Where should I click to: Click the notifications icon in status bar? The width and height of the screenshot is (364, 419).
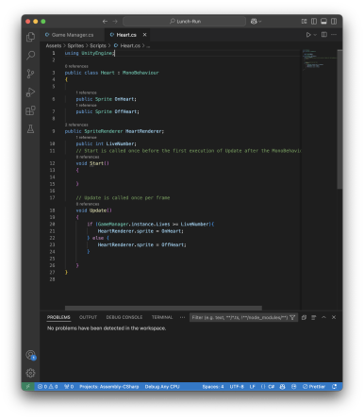[335, 387]
